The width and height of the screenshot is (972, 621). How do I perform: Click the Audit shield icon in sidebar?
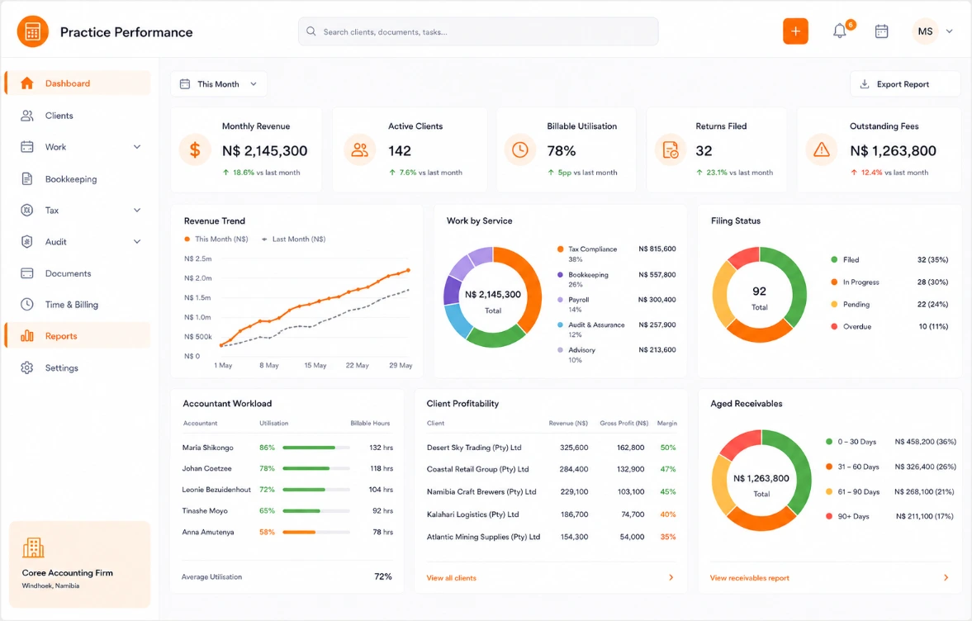(26, 242)
